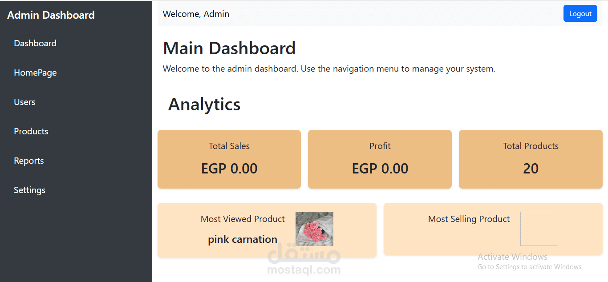Click the Analytics section heading
Image resolution: width=608 pixels, height=282 pixels.
point(204,104)
